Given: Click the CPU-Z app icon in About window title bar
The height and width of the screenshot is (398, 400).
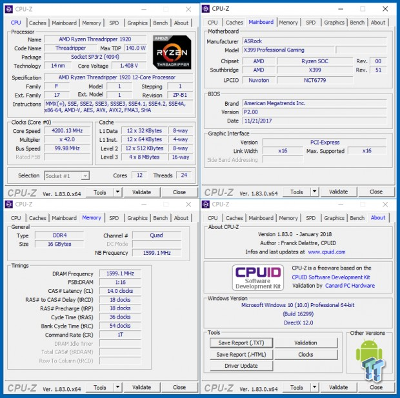Looking at the screenshot, I should 206,204.
